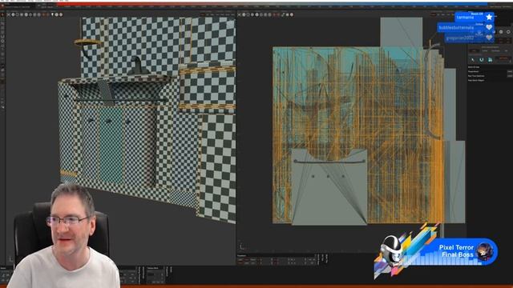This screenshot has height=288, width=513.
Task: Click the bubblesbuttermatic name in overlay list
Action: click(456, 28)
